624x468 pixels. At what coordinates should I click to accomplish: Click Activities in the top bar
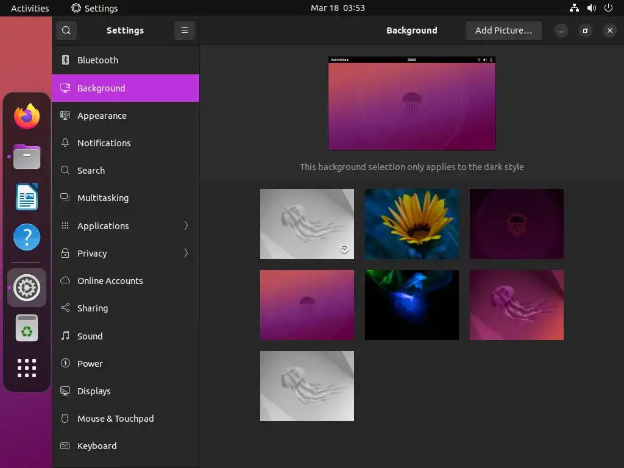tap(30, 8)
